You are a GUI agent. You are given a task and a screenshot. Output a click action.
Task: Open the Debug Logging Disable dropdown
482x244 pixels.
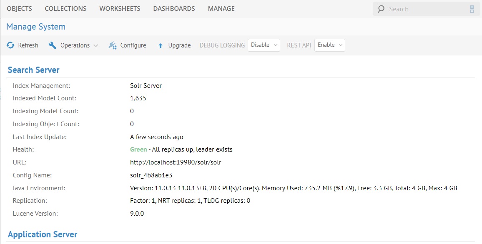point(264,45)
